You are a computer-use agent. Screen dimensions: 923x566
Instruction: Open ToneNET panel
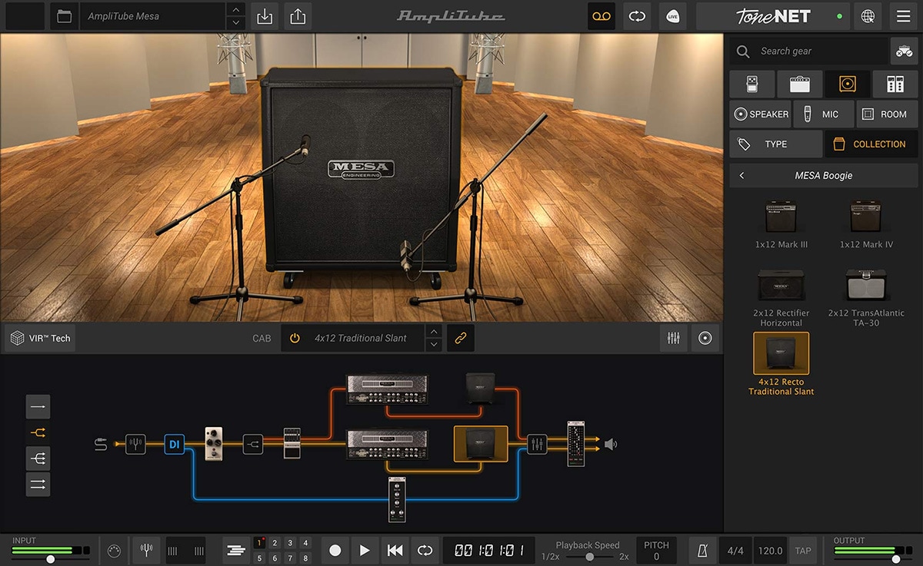(x=771, y=16)
